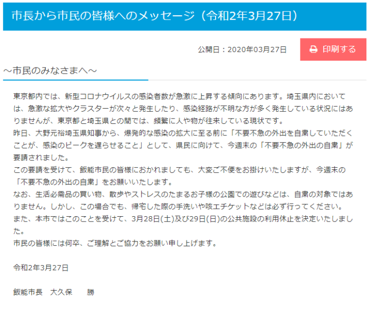This screenshot has height=309, width=369.
Task: Click the line starting なお、生活必需品の買い物
Action: 183,195
